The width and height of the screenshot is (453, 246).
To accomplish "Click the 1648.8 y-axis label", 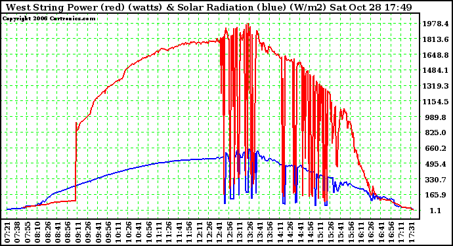I will click(436, 55).
